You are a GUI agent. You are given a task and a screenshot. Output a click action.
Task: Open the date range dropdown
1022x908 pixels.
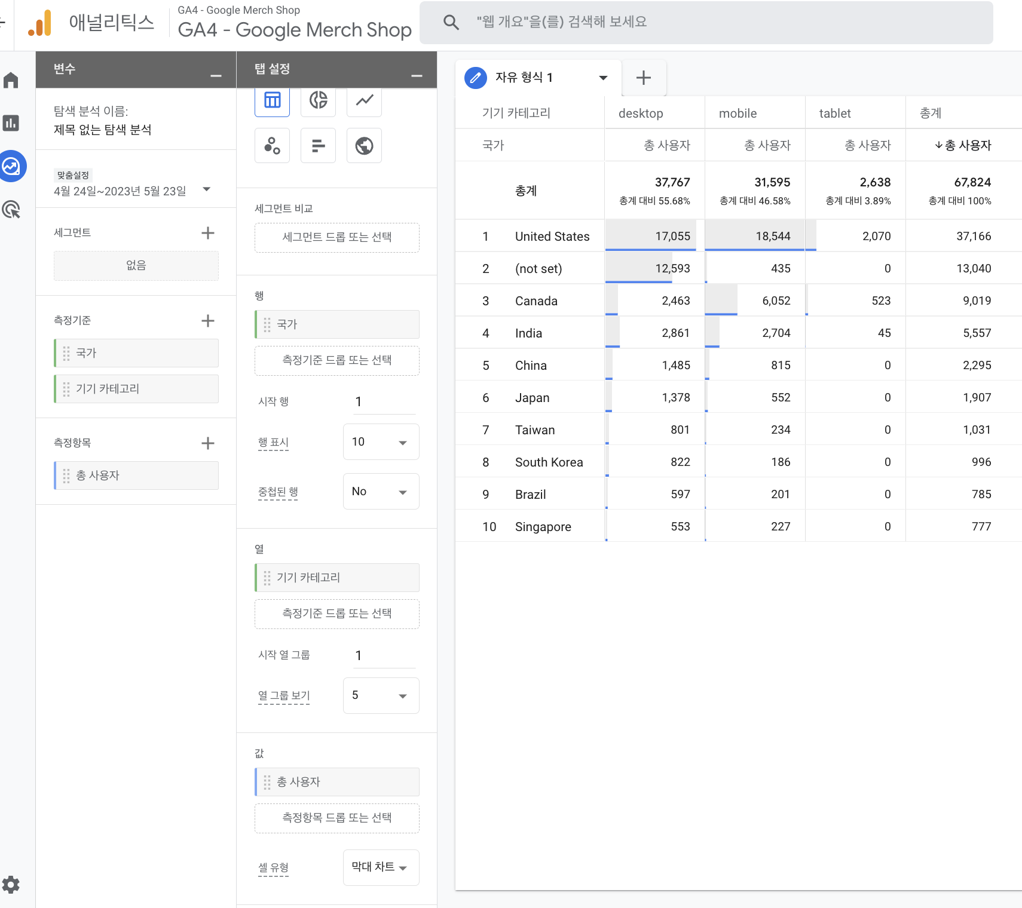207,189
